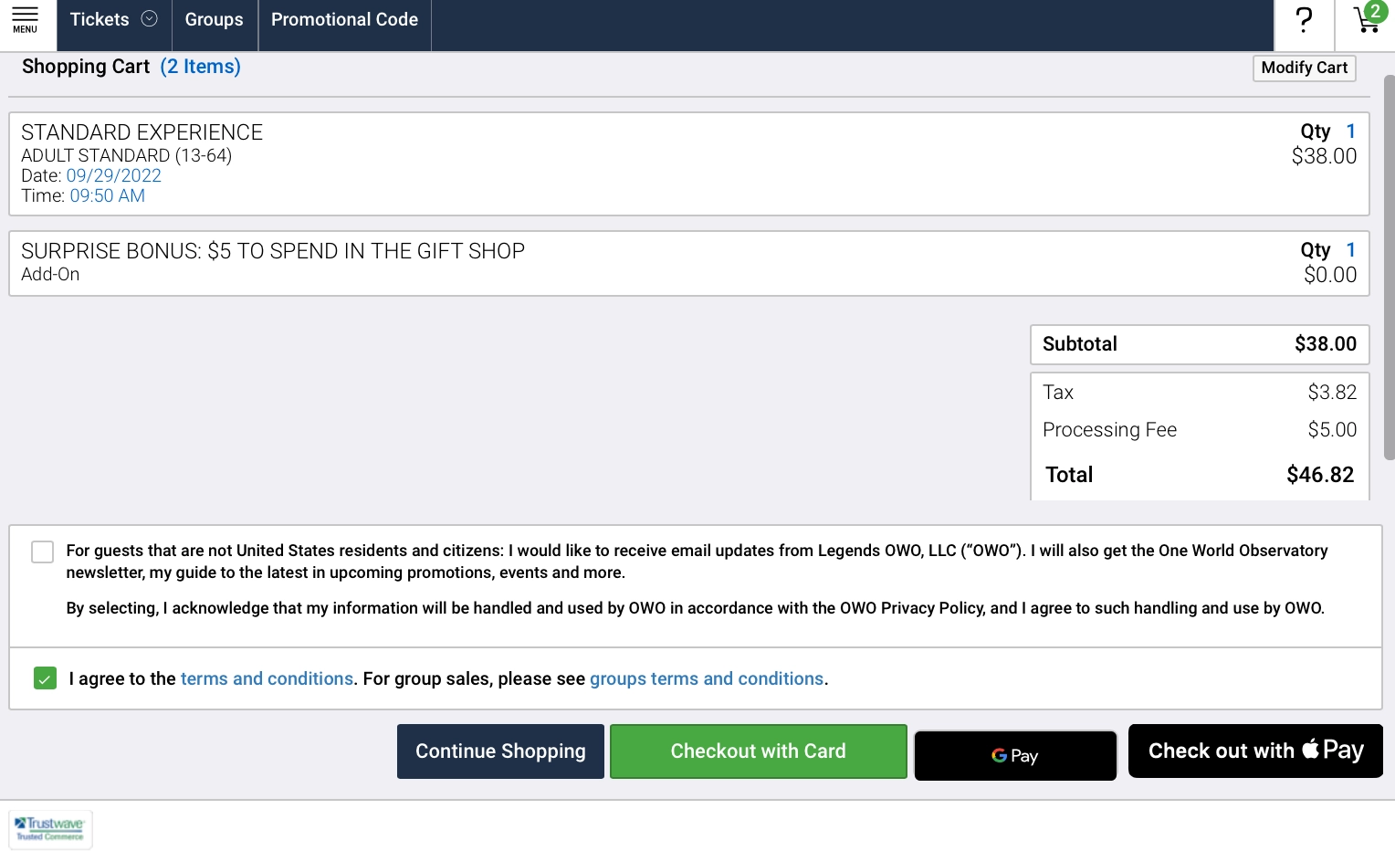Open the Promotional Code tab
The height and width of the screenshot is (851, 1395).
coord(345,20)
